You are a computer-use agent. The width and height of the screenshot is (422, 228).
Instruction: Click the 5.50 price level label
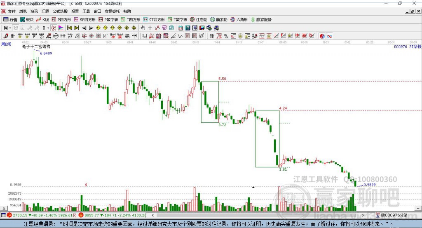click(222, 79)
